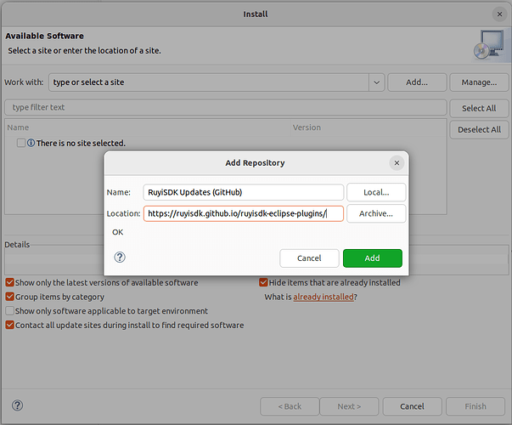Click the Version column header
512x425 pixels.
point(369,127)
